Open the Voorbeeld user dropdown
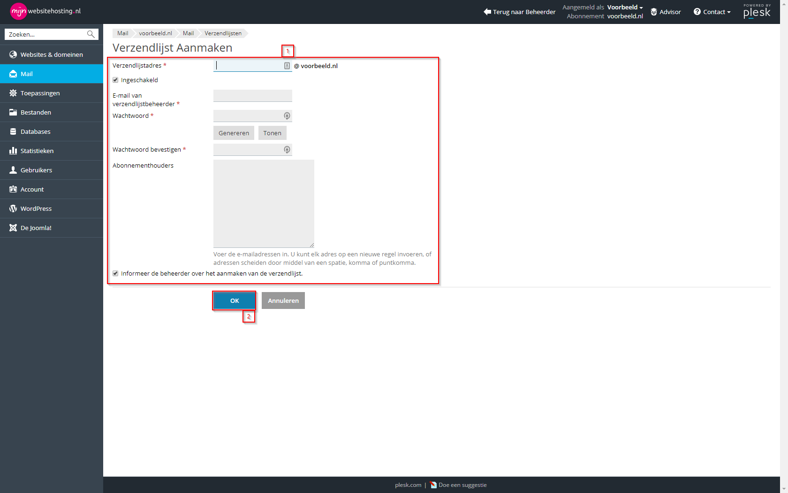The image size is (788, 493). click(625, 7)
